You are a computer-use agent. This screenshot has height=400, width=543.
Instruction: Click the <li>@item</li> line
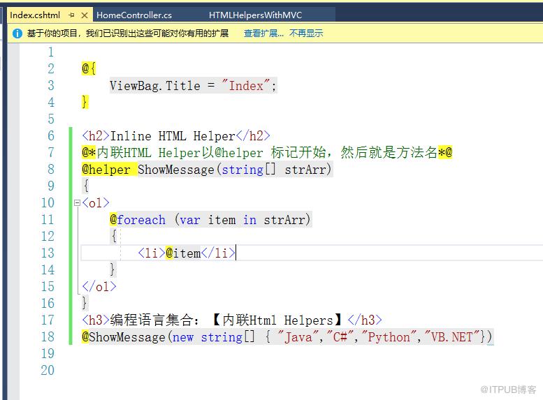pos(187,253)
